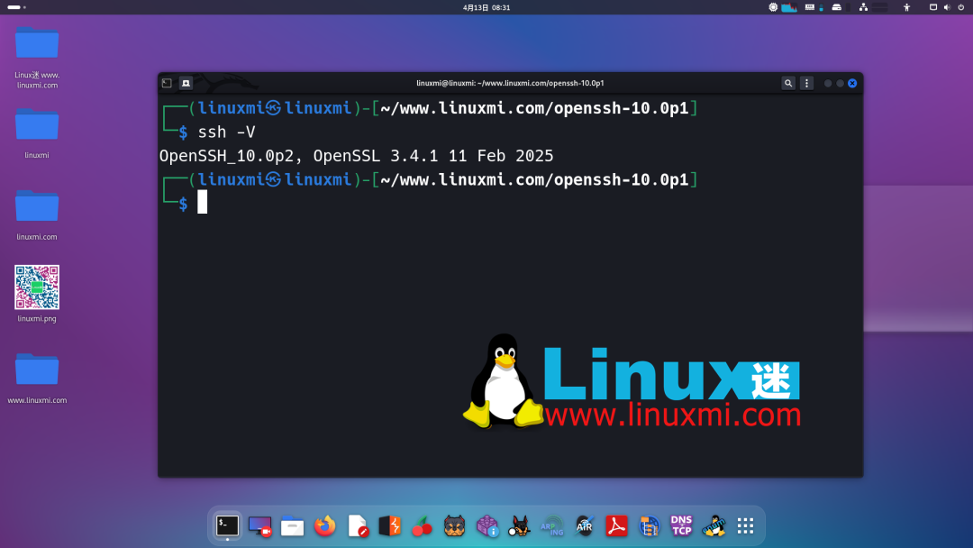Open the accessibility menu in top bar
Screen dimensions: 973x548
(906, 7)
